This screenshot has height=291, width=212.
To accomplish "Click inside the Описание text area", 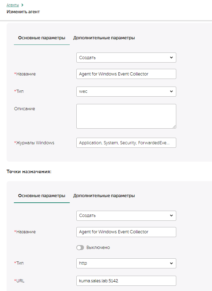I will [x=126, y=116].
